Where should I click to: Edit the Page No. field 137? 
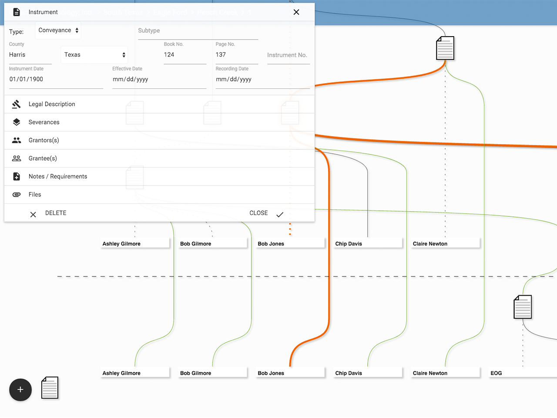click(x=237, y=55)
